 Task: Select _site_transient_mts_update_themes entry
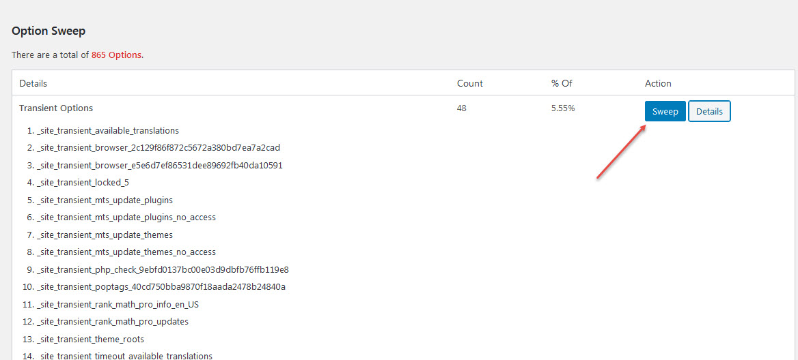[x=105, y=235]
